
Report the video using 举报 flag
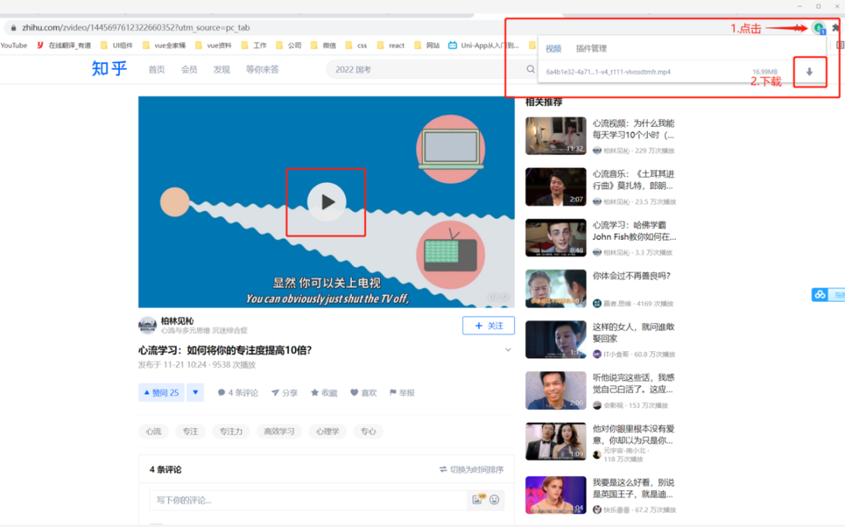pyautogui.click(x=402, y=393)
